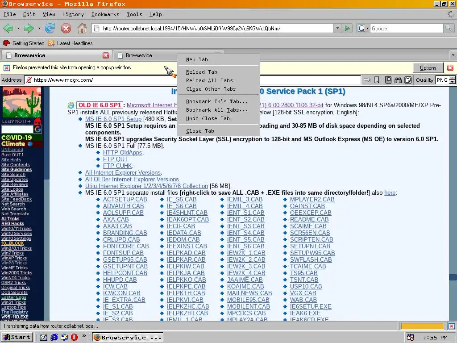Screen dimensions: 457x343
Task: Click the Browservice bookmark page icon
Action: click(x=377, y=80)
